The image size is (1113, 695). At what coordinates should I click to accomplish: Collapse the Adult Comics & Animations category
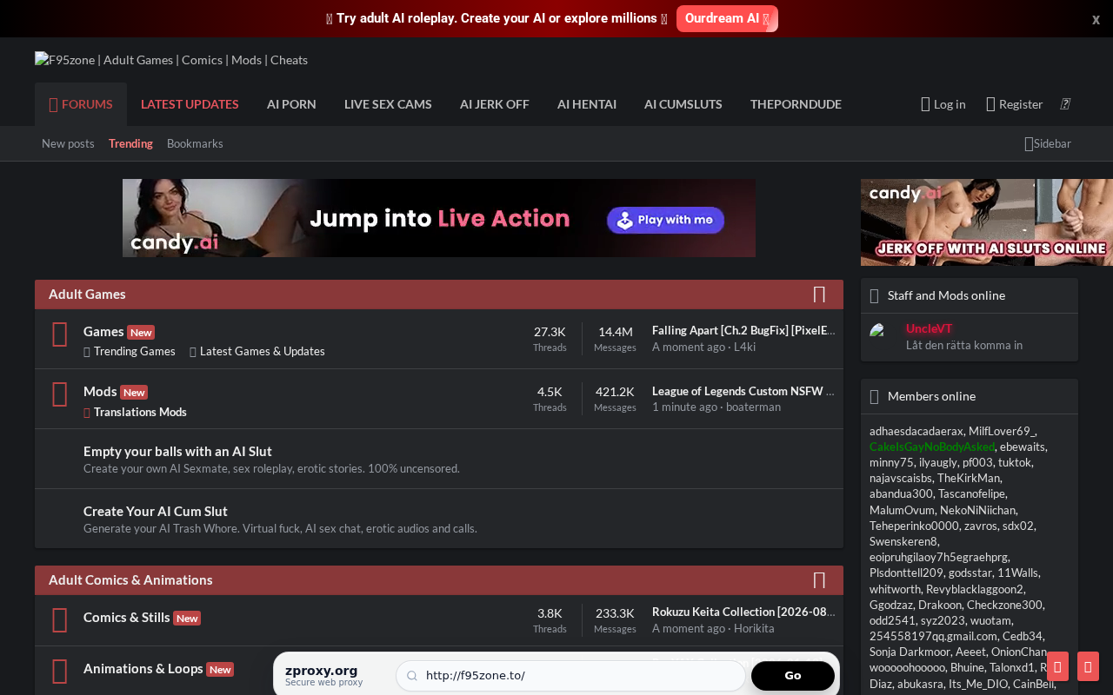tap(819, 580)
